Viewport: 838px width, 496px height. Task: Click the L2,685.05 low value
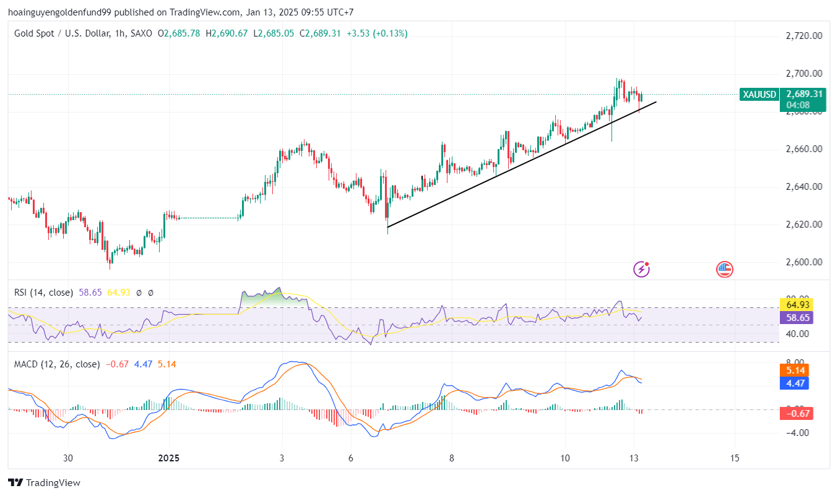click(274, 33)
